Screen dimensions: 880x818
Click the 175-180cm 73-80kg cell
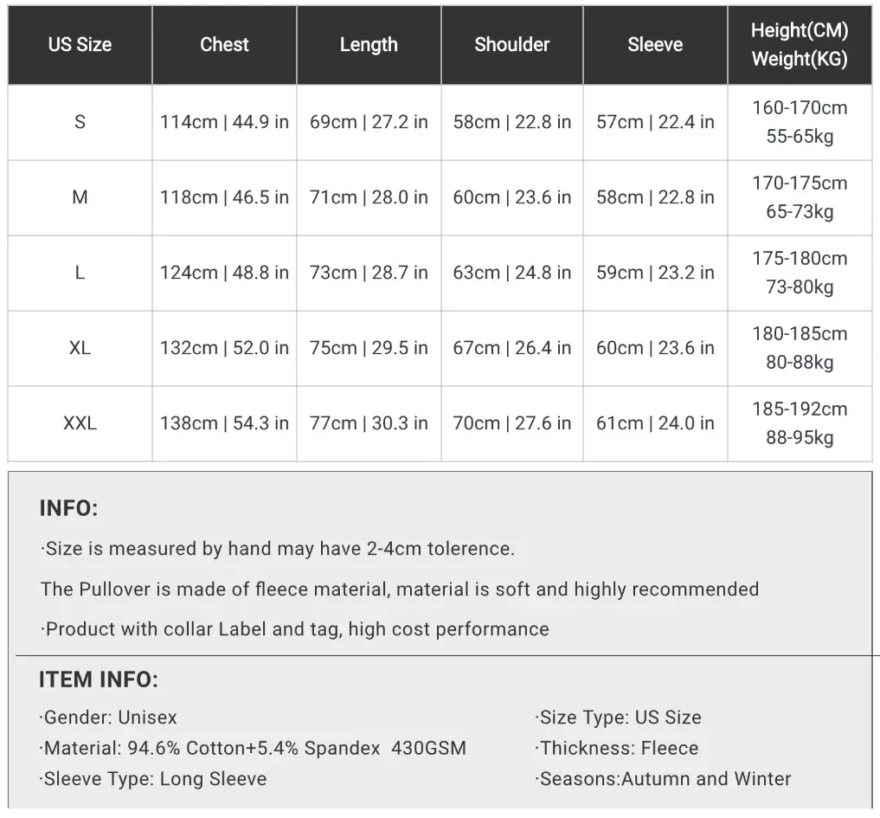(x=800, y=273)
